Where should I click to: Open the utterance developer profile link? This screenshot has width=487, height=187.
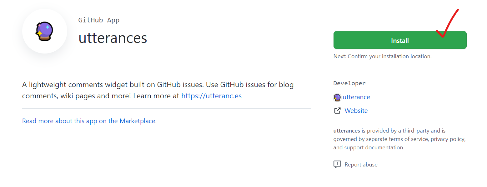356,97
